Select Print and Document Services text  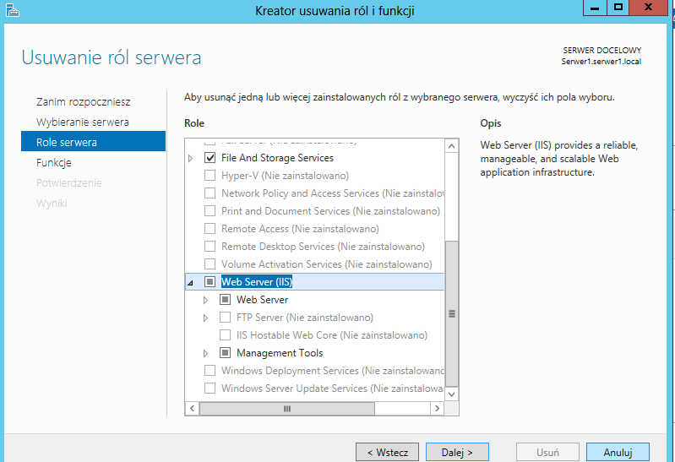(330, 211)
